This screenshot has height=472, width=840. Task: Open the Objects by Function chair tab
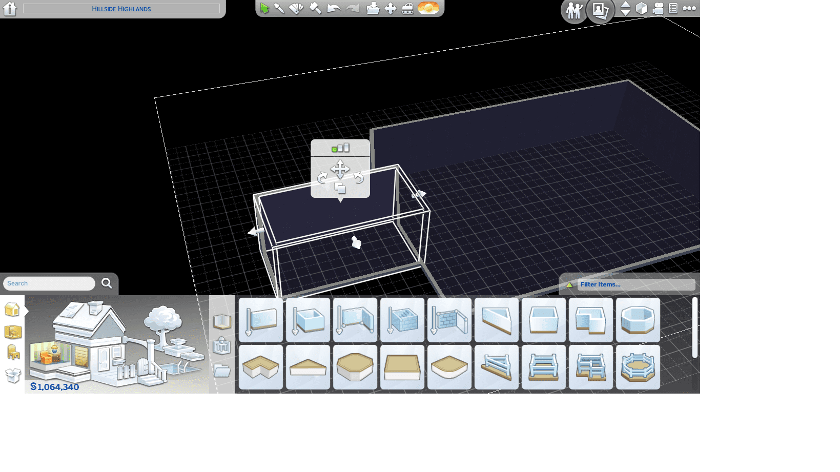13,353
